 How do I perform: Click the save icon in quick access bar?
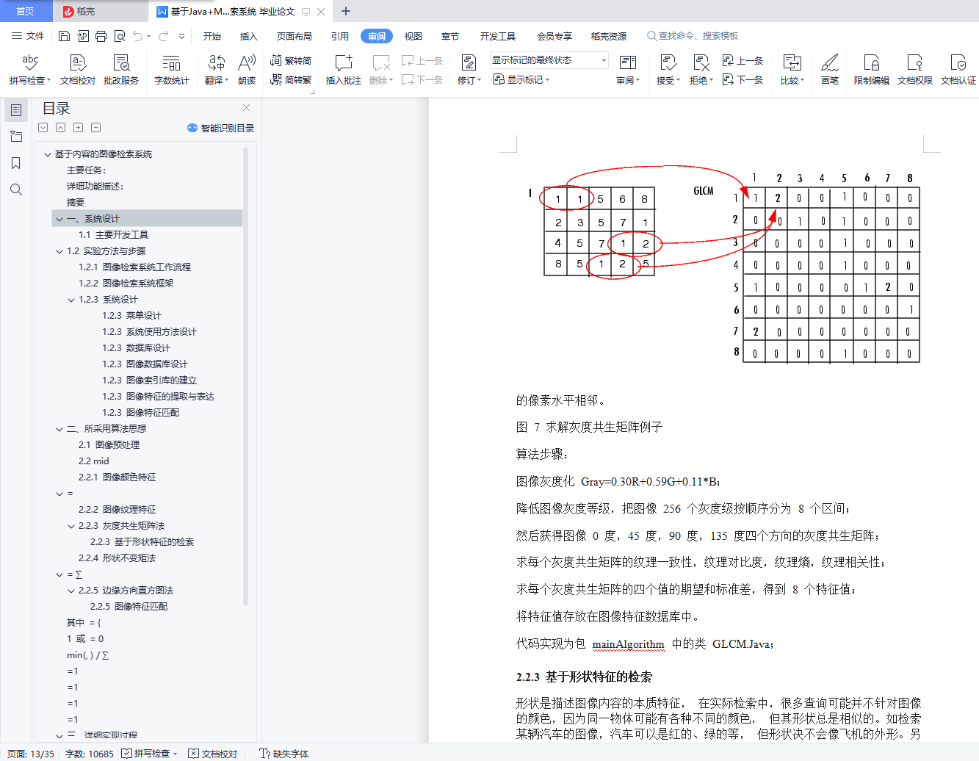[x=64, y=36]
